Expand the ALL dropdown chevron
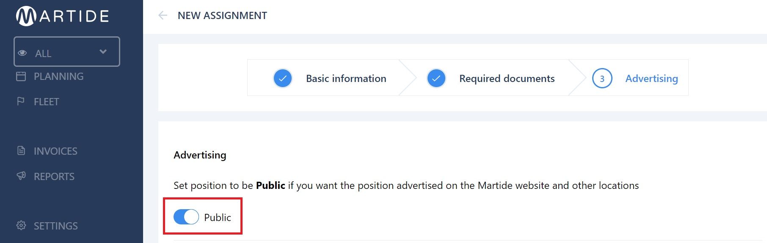 103,52
